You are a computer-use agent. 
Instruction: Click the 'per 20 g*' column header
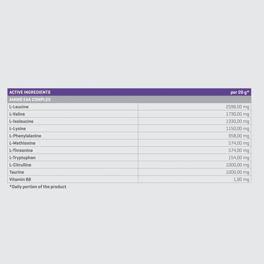point(240,92)
